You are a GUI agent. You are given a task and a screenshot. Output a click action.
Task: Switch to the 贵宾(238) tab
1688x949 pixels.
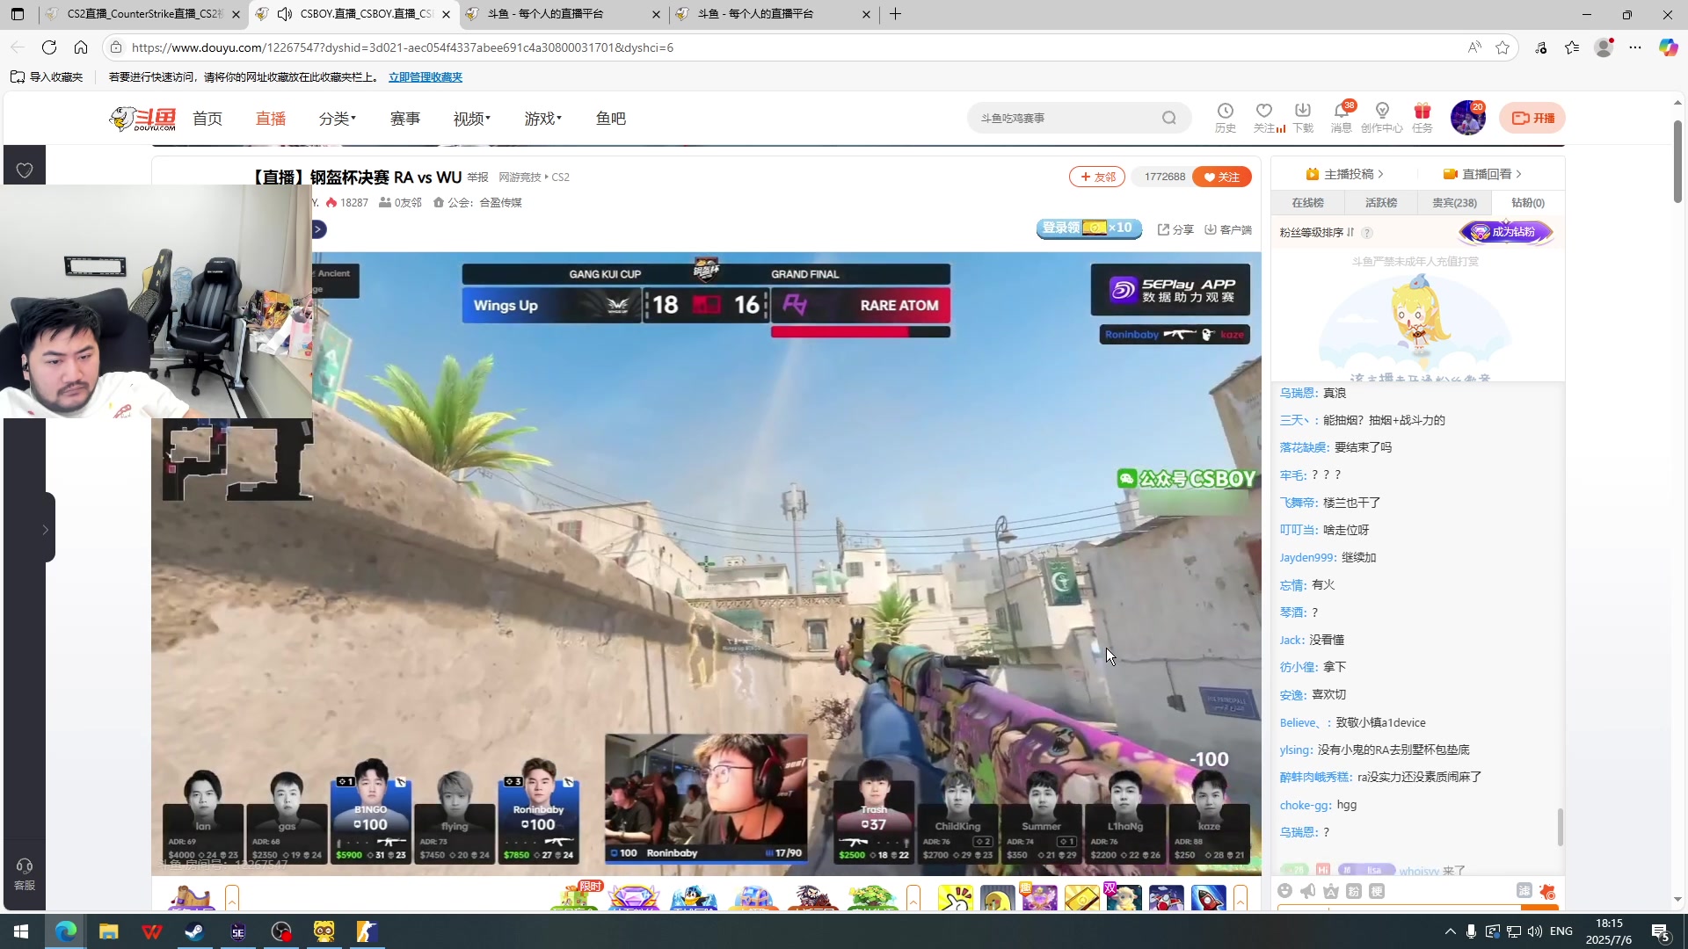click(1454, 203)
